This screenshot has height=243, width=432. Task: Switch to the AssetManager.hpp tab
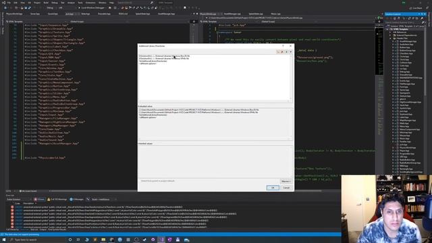[x=167, y=13]
